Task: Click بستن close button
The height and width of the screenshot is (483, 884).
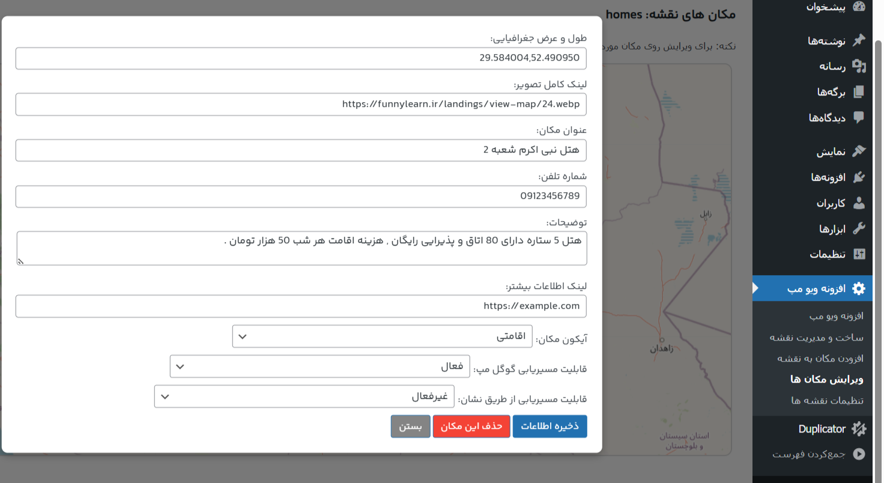Action: pyautogui.click(x=410, y=427)
